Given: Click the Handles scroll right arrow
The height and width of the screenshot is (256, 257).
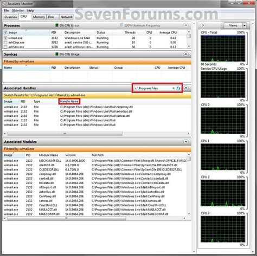Looking at the screenshot, I should tap(189, 134).
